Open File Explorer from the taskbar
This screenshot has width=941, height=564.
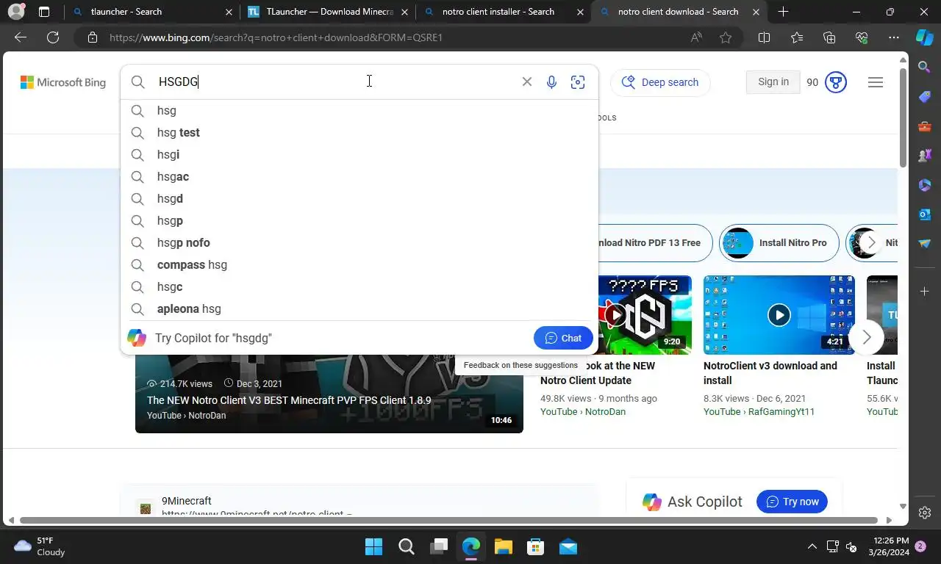pos(503,546)
